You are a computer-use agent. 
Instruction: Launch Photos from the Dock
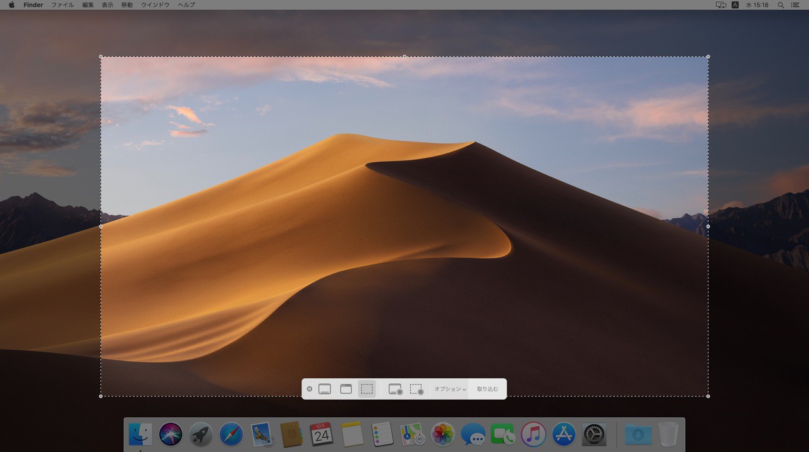pos(442,434)
